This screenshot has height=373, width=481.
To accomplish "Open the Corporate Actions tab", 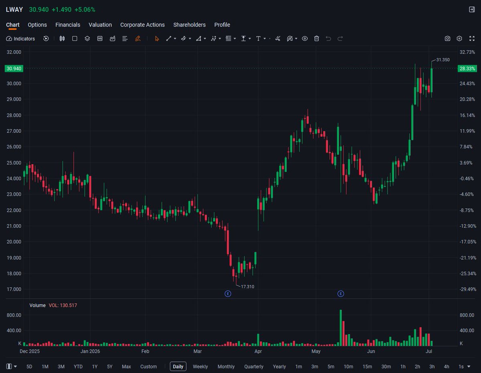I will [143, 25].
